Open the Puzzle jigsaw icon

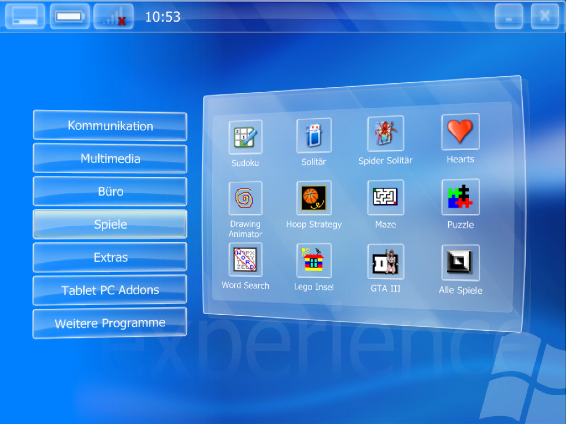(460, 197)
